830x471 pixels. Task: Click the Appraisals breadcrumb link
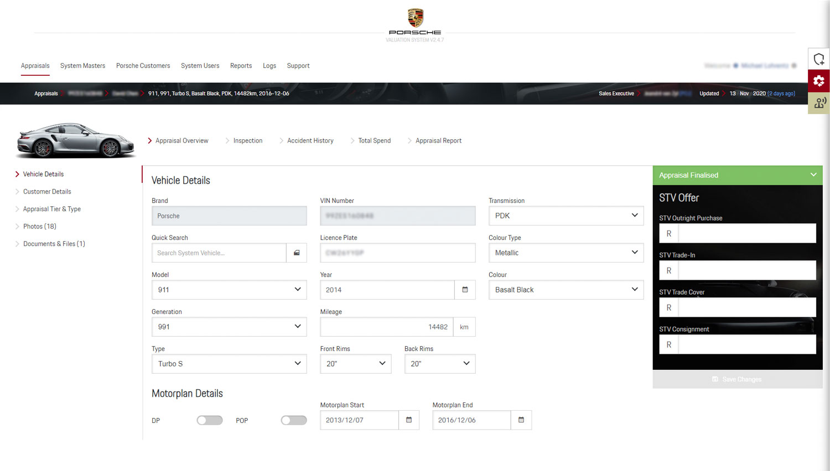tap(46, 93)
